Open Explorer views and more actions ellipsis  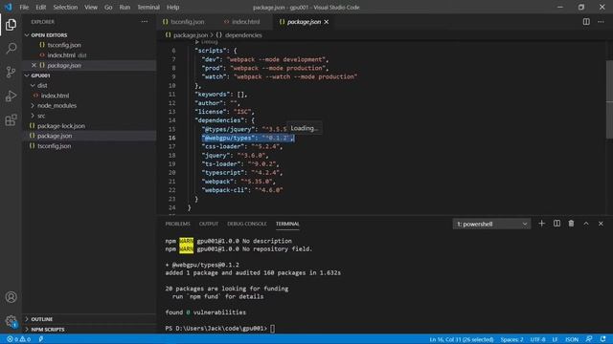(x=145, y=22)
